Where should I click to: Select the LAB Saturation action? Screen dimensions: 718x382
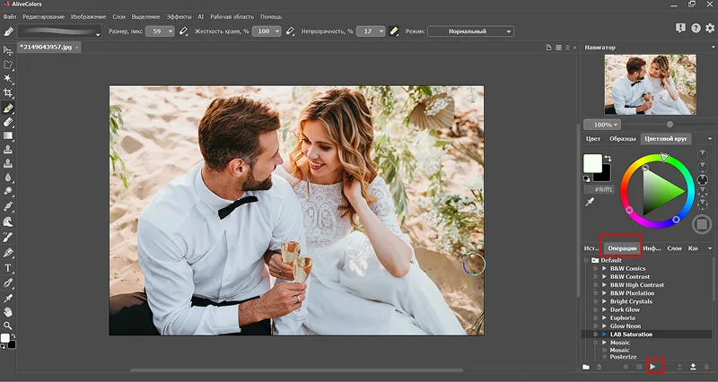click(631, 334)
